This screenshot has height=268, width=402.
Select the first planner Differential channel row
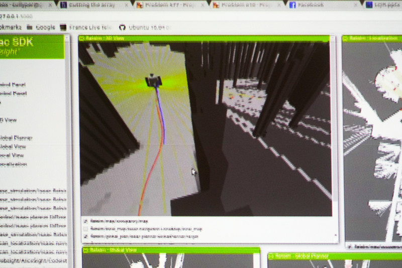33,217
